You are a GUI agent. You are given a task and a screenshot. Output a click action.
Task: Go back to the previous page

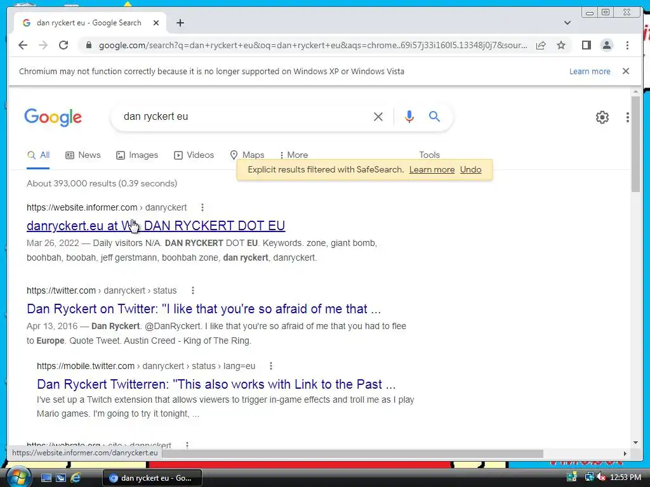coord(23,45)
